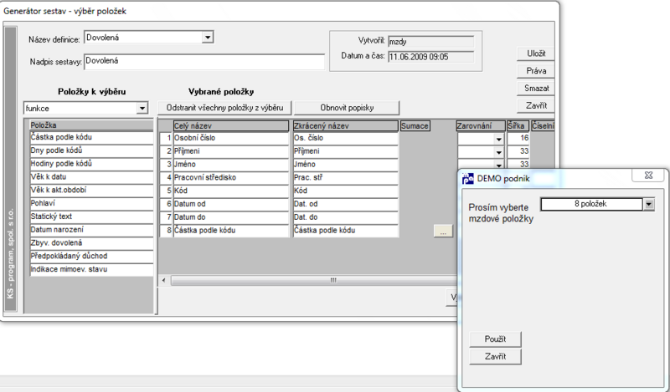Select Pohlaví item
This screenshot has width=670, height=392.
pos(91,203)
